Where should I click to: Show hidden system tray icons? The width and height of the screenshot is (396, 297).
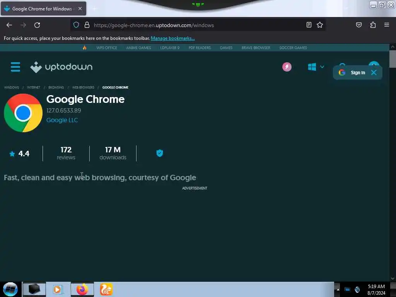pos(338,289)
